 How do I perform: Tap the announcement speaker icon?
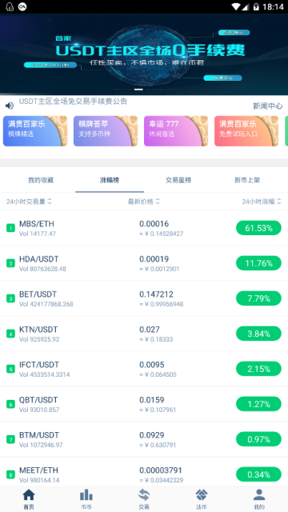click(x=10, y=106)
